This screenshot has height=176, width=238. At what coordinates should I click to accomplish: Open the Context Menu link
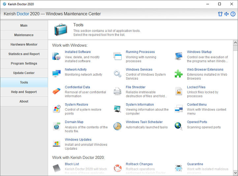click(x=197, y=105)
